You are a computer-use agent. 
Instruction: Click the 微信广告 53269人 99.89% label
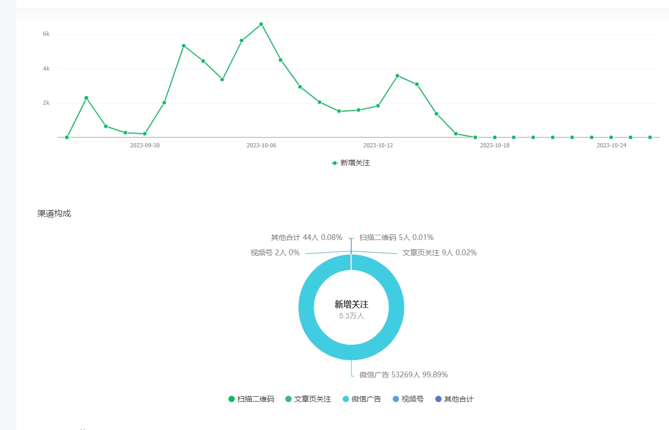pyautogui.click(x=404, y=375)
